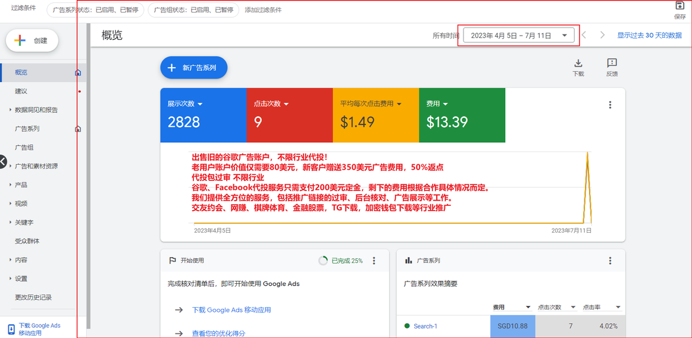Open the 展示次数 metric dropdown
Viewport: 692px width, 338px height.
point(200,104)
